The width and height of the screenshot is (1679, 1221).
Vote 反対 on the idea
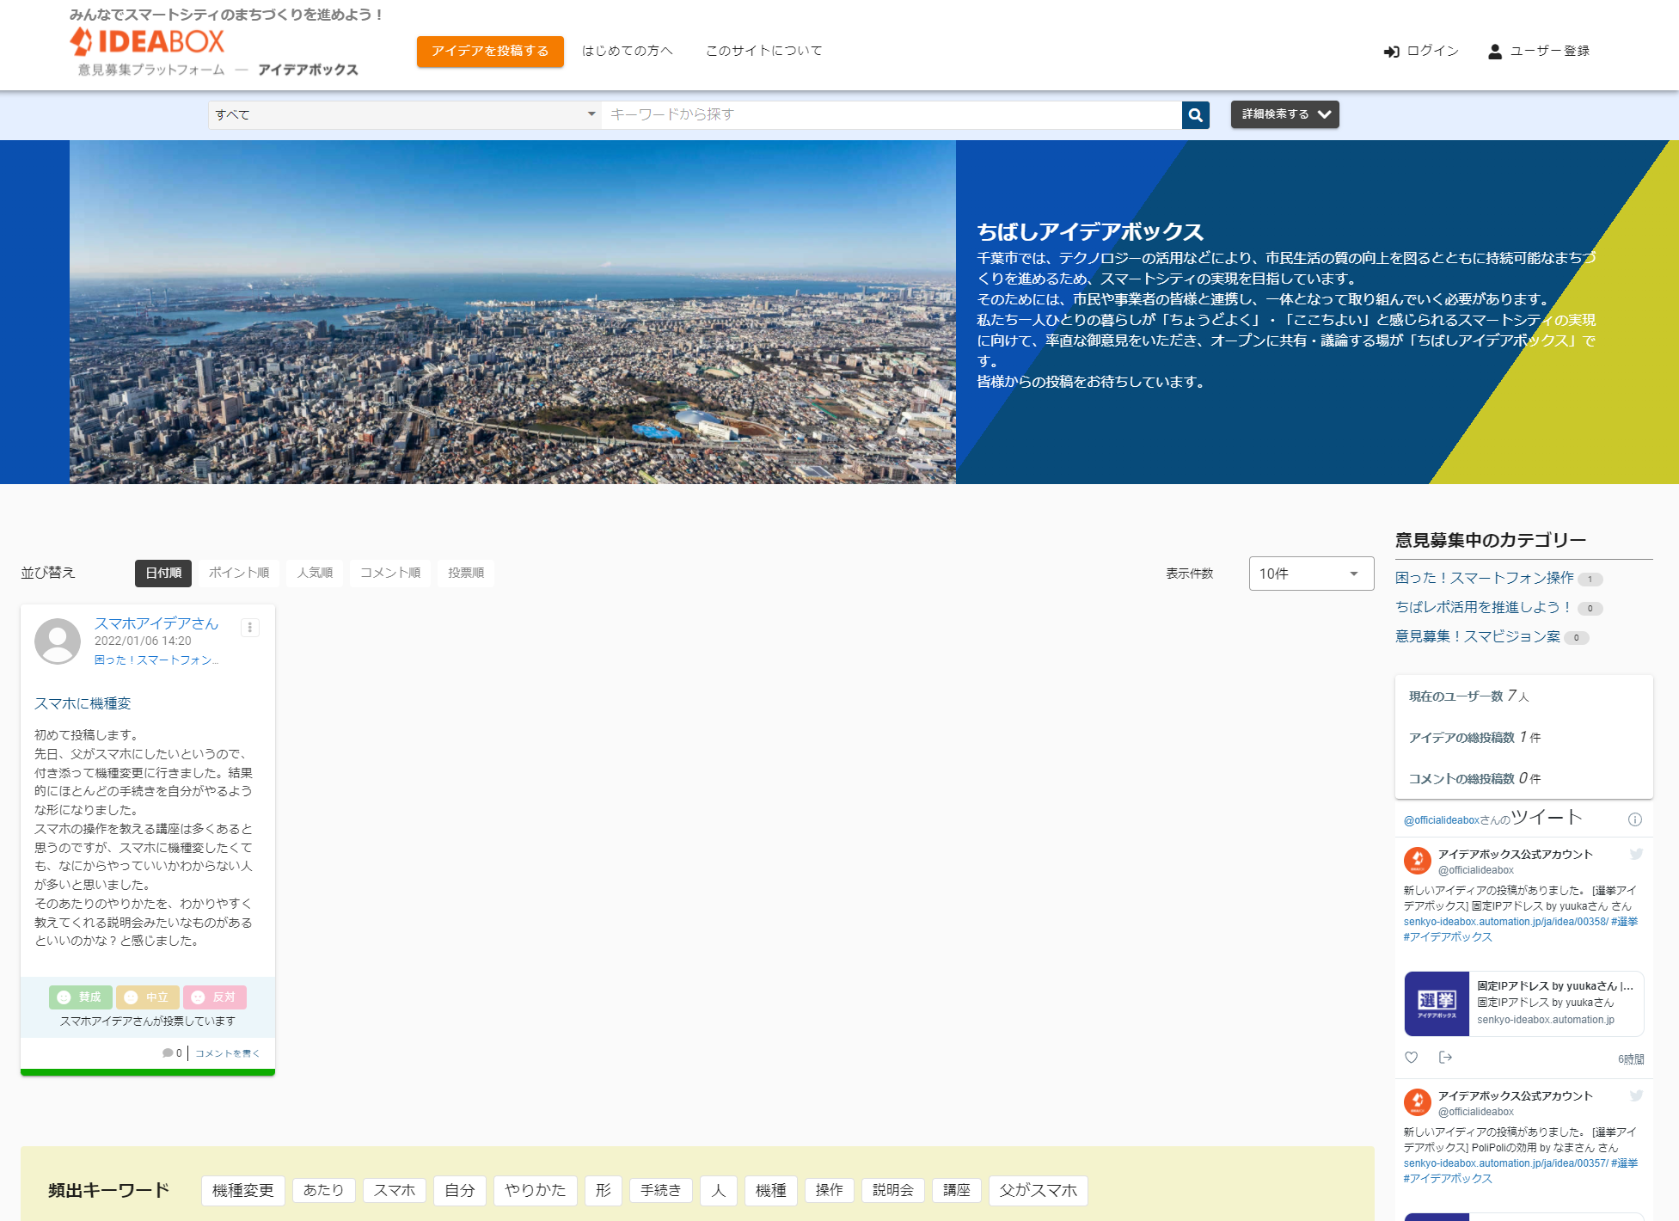point(214,997)
